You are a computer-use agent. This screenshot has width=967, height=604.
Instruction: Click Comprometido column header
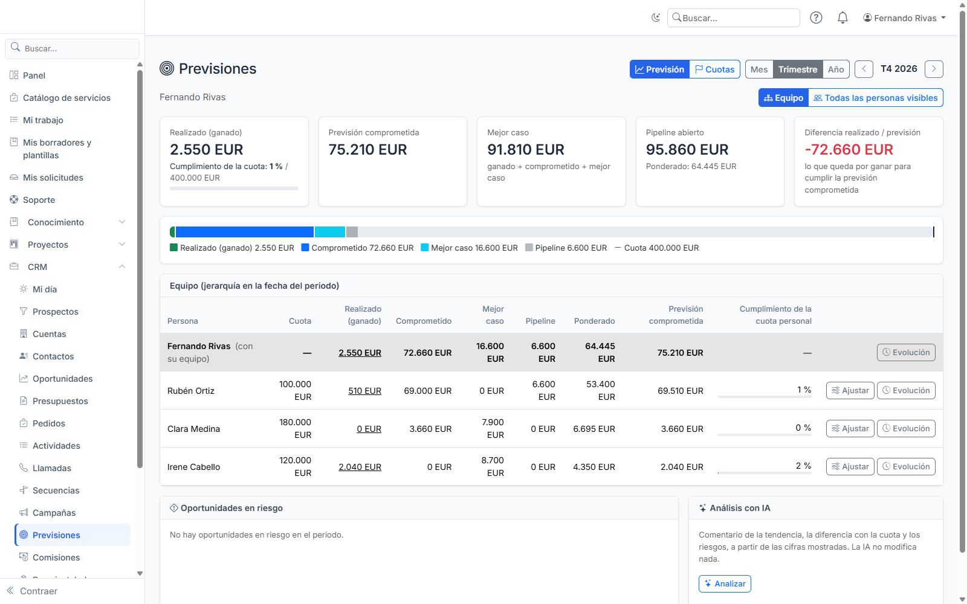click(424, 321)
